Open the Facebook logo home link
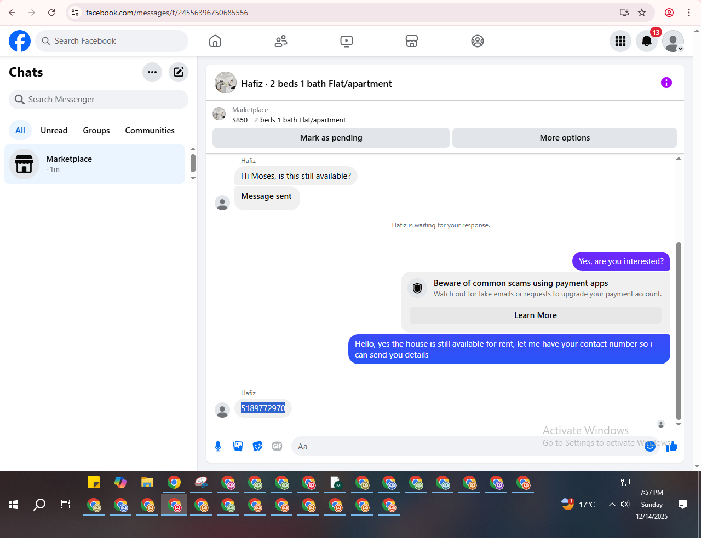The image size is (701, 538). pos(20,41)
